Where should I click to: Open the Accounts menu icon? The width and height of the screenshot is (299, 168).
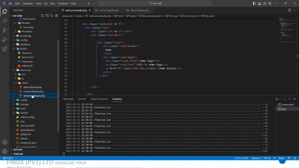pyautogui.click(x=5, y=142)
